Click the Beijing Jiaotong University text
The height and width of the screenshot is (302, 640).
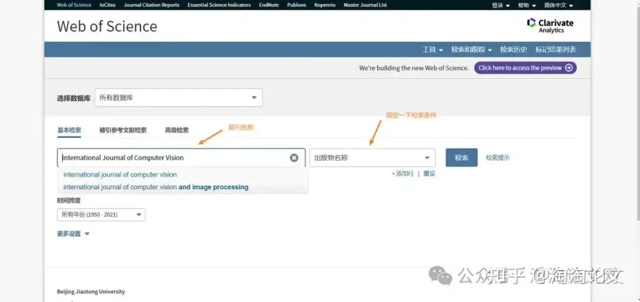[x=91, y=292]
